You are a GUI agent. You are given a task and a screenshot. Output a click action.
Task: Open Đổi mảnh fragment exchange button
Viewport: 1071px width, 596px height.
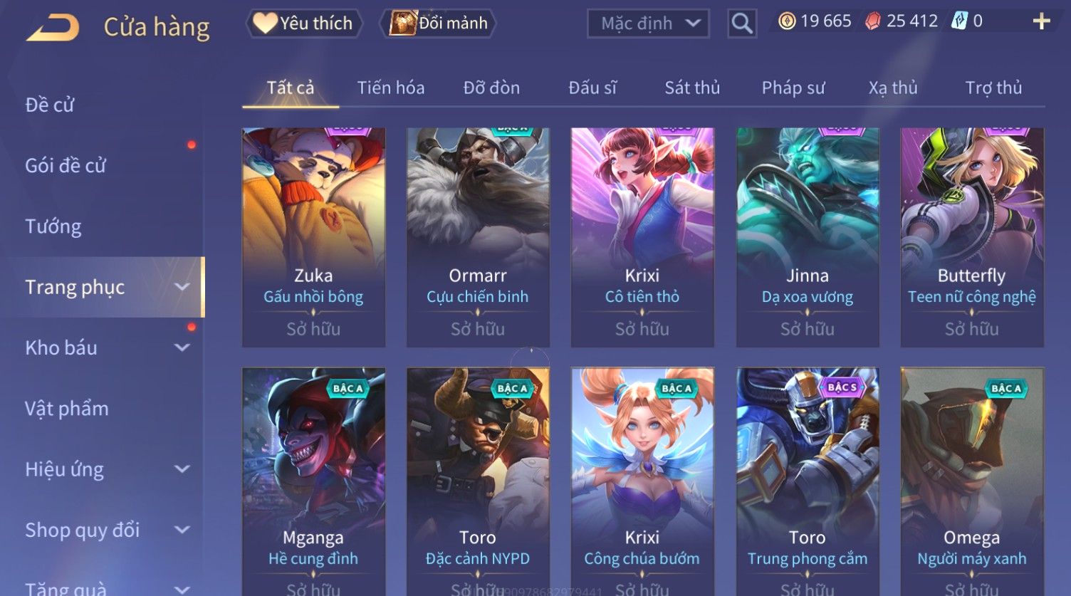click(439, 23)
